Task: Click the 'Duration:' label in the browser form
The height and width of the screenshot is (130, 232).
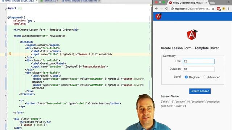Action: pyautogui.click(x=175, y=69)
